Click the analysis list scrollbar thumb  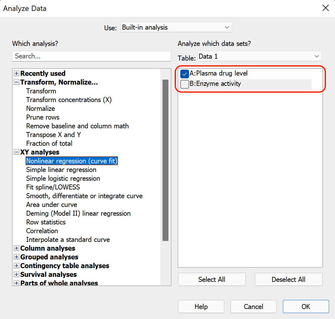[x=165, y=159]
